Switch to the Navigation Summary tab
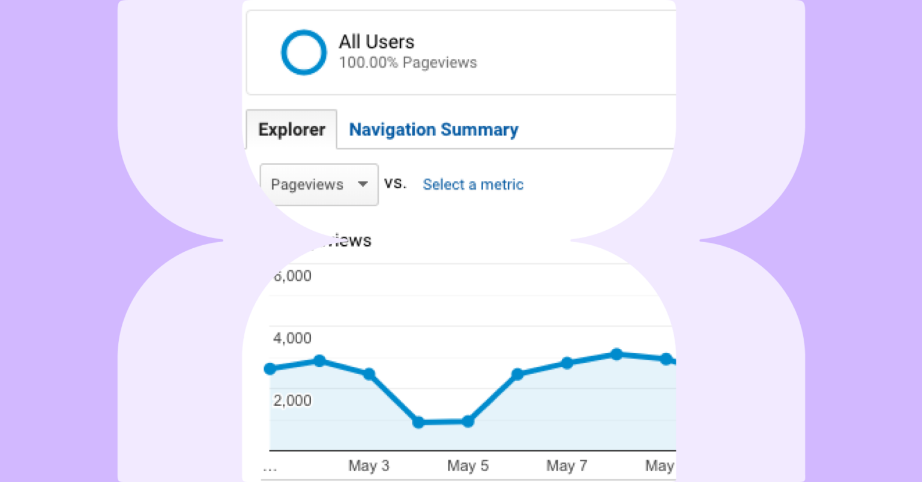This screenshot has width=922, height=482. point(433,129)
